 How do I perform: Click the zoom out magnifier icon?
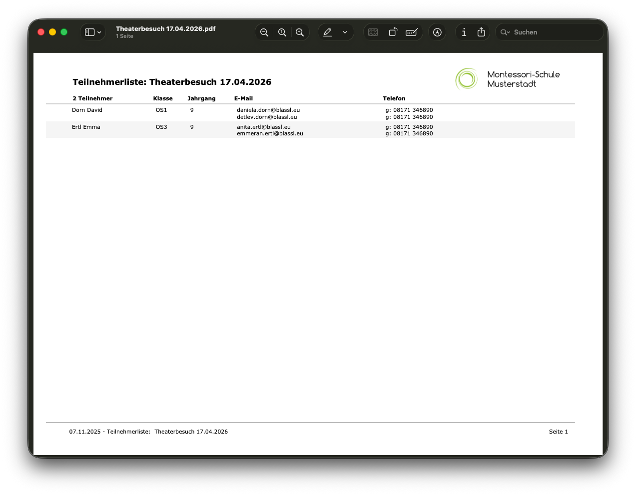pyautogui.click(x=264, y=32)
